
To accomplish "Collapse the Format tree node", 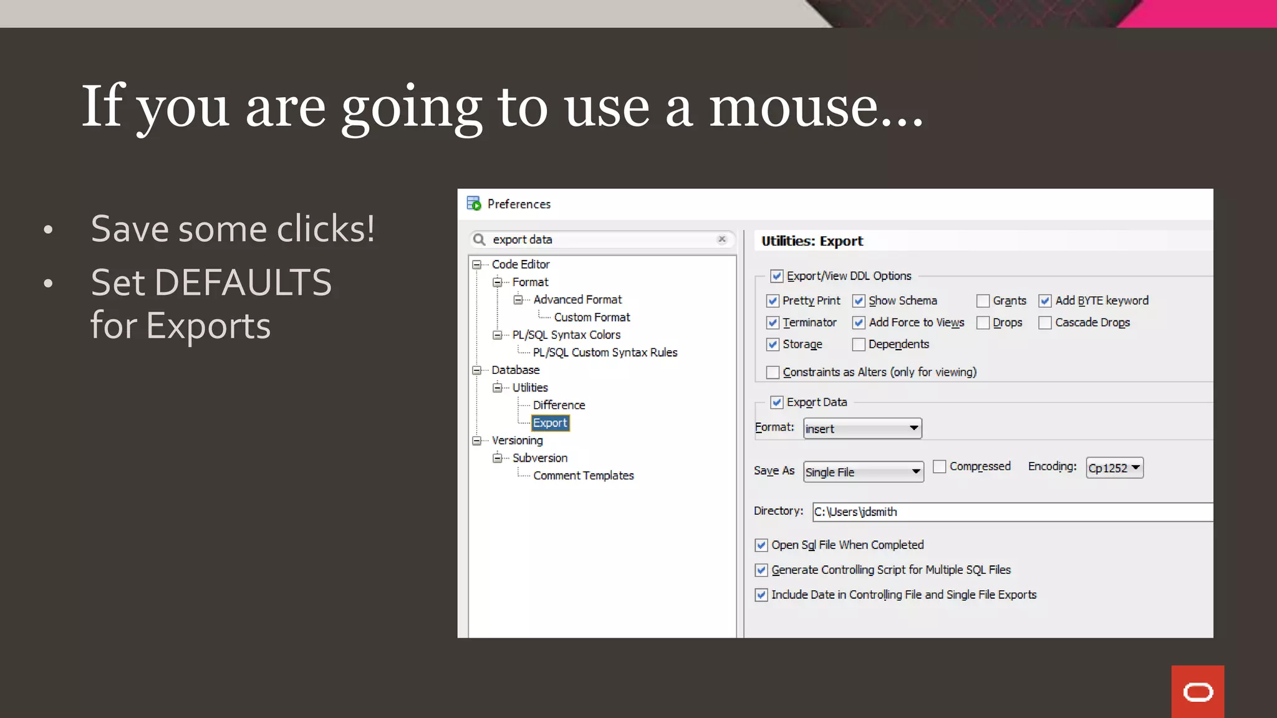I will [498, 282].
